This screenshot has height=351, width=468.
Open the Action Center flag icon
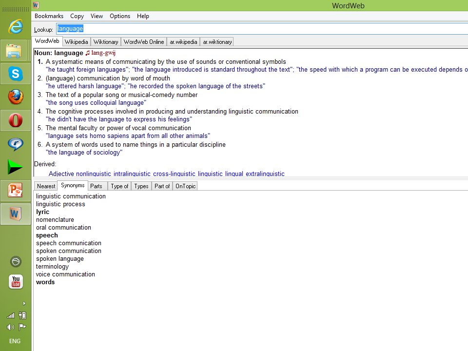(22, 327)
